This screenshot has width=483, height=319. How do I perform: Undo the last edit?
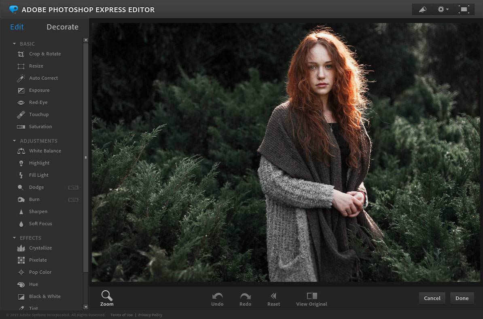click(x=217, y=299)
